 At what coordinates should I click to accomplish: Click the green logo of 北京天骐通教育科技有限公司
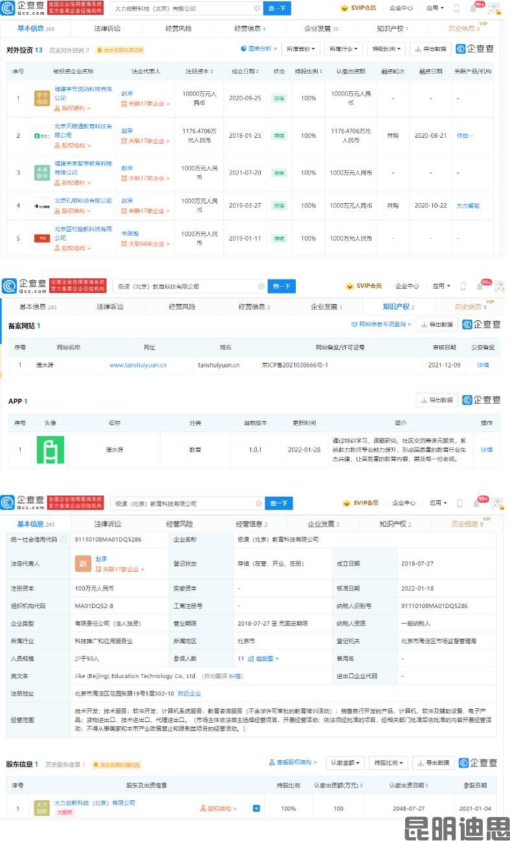[41, 136]
